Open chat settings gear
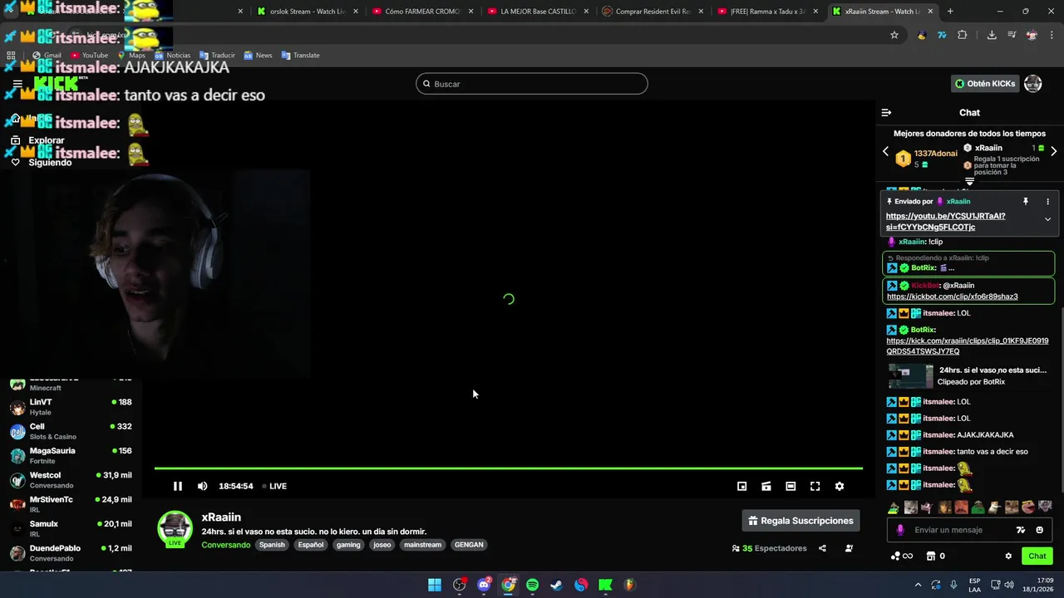This screenshot has width=1064, height=598. coord(1008,556)
